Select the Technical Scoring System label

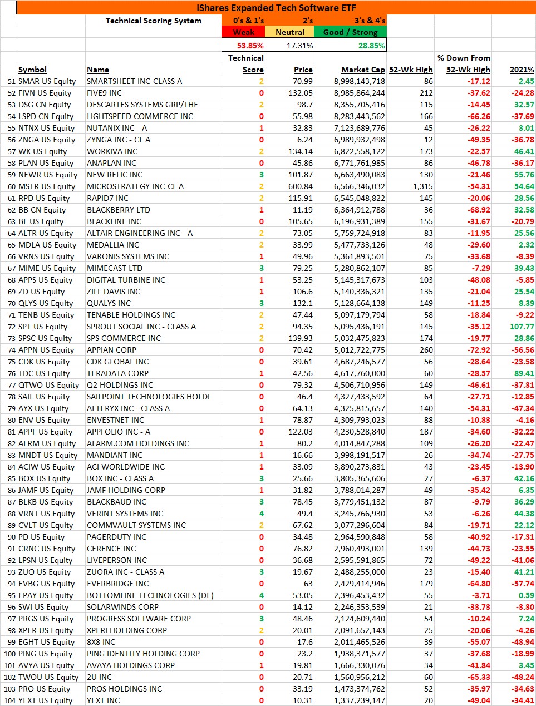pos(154,21)
